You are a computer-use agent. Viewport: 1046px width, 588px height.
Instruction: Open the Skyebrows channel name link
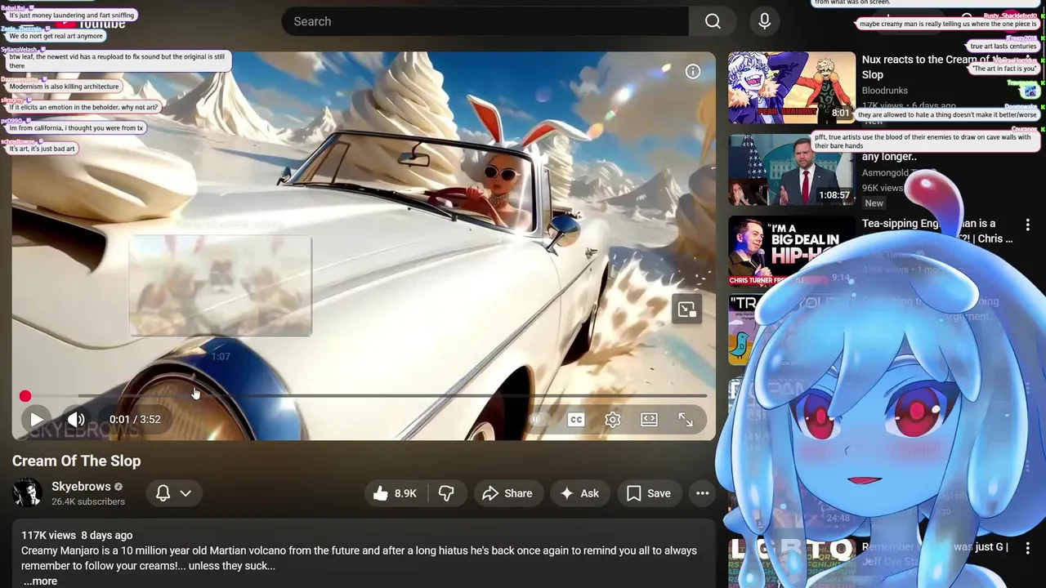[x=81, y=487]
